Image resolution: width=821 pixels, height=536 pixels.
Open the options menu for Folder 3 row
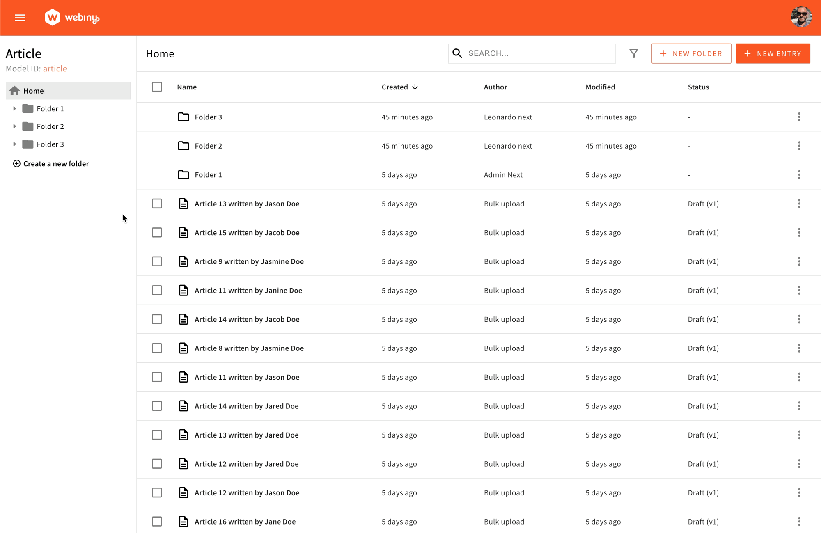799,117
